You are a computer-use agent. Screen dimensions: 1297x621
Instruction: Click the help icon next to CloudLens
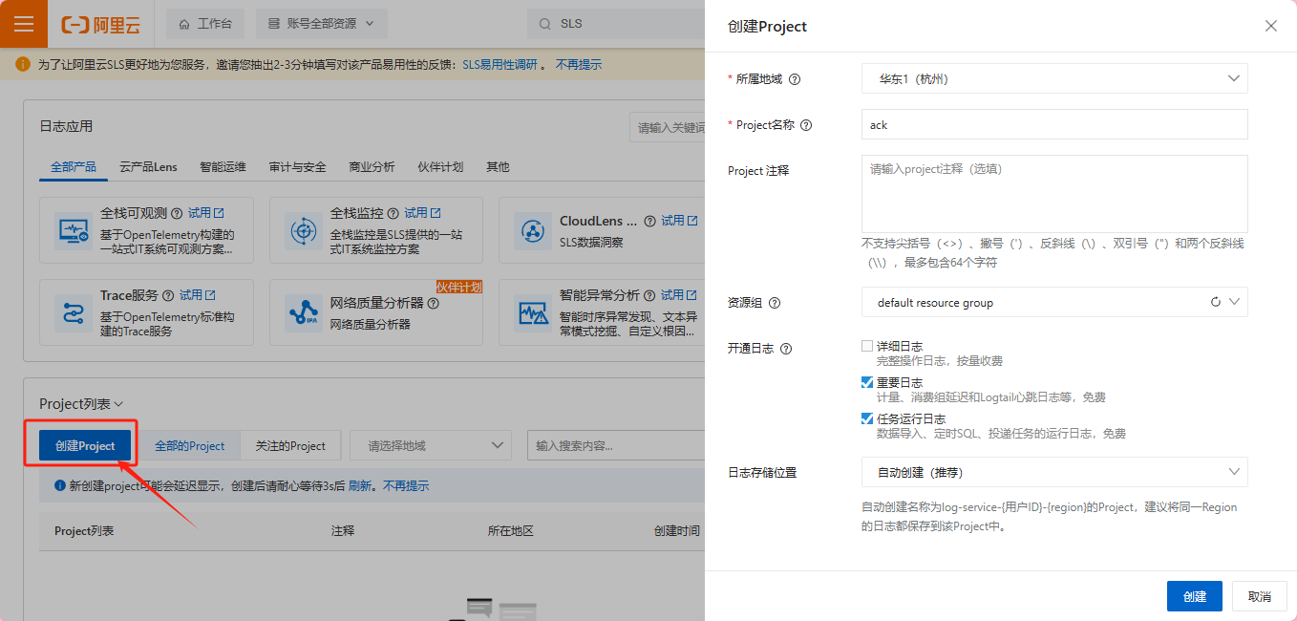(651, 221)
